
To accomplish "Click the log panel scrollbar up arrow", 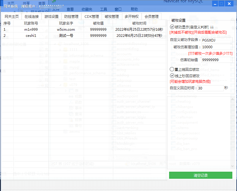I will (233, 99).
